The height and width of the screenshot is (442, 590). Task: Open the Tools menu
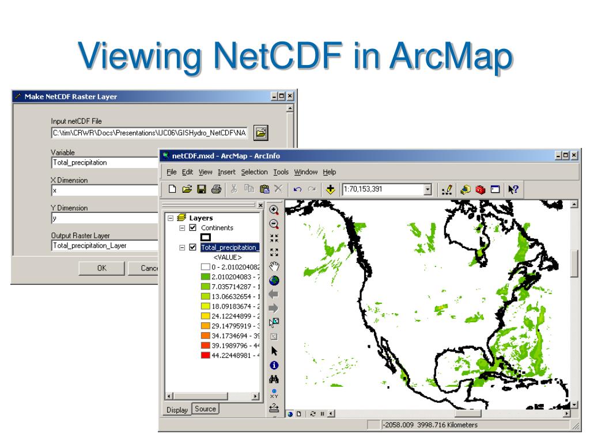point(281,172)
